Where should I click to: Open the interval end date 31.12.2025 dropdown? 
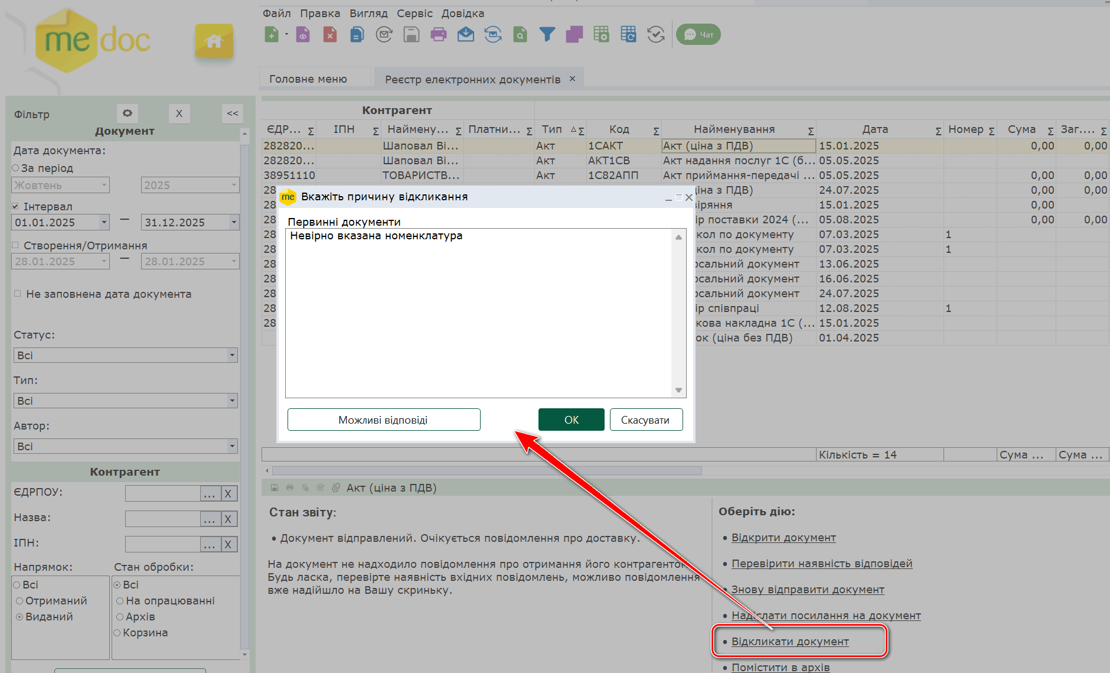coord(234,222)
